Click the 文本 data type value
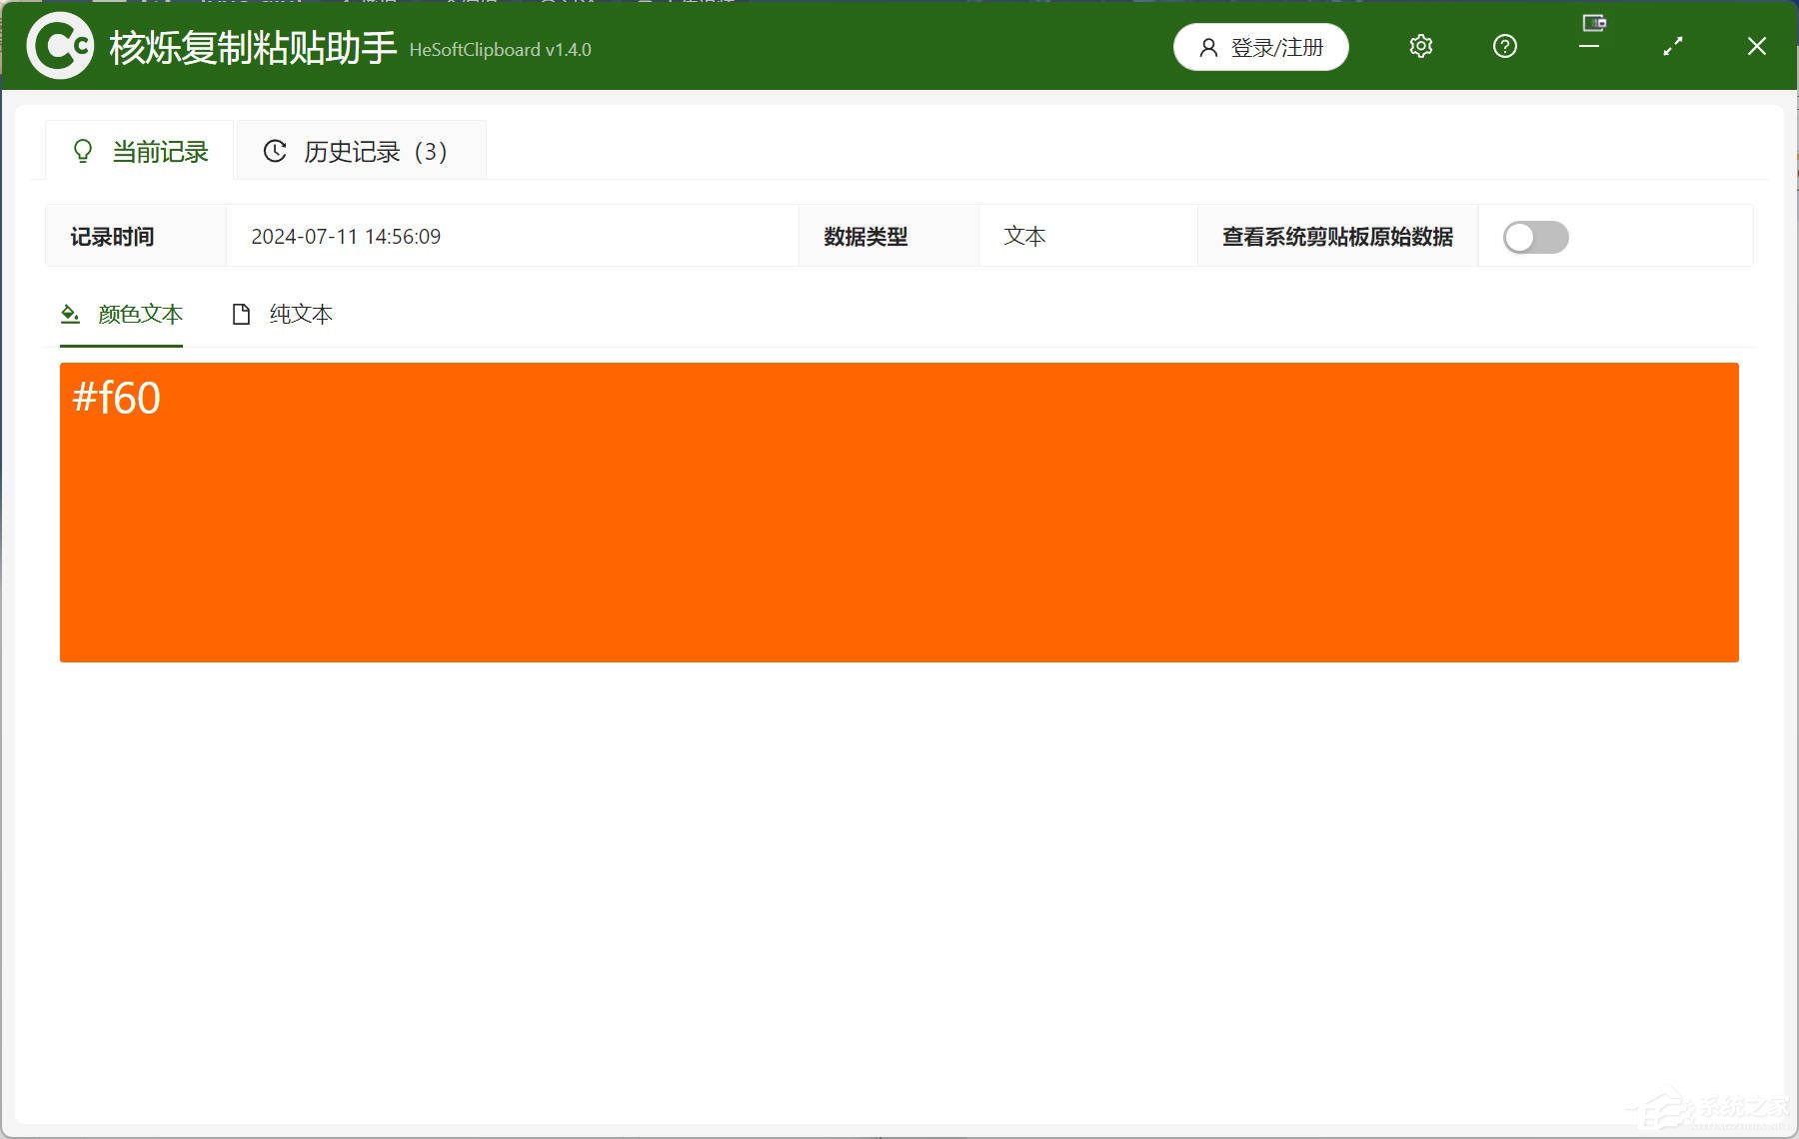1799x1139 pixels. 1024,237
